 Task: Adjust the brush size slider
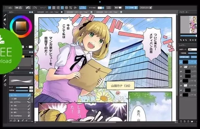coord(22,88)
